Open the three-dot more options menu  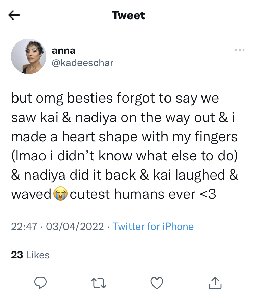pos(240,50)
